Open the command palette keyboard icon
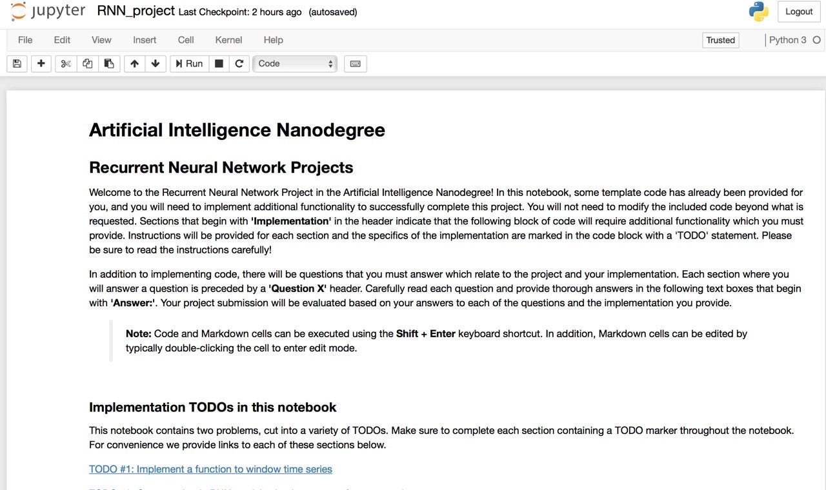This screenshot has height=490, width=826. [355, 63]
